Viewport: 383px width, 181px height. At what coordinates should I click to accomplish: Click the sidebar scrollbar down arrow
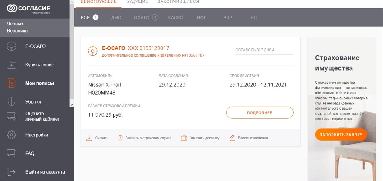(x=72, y=105)
